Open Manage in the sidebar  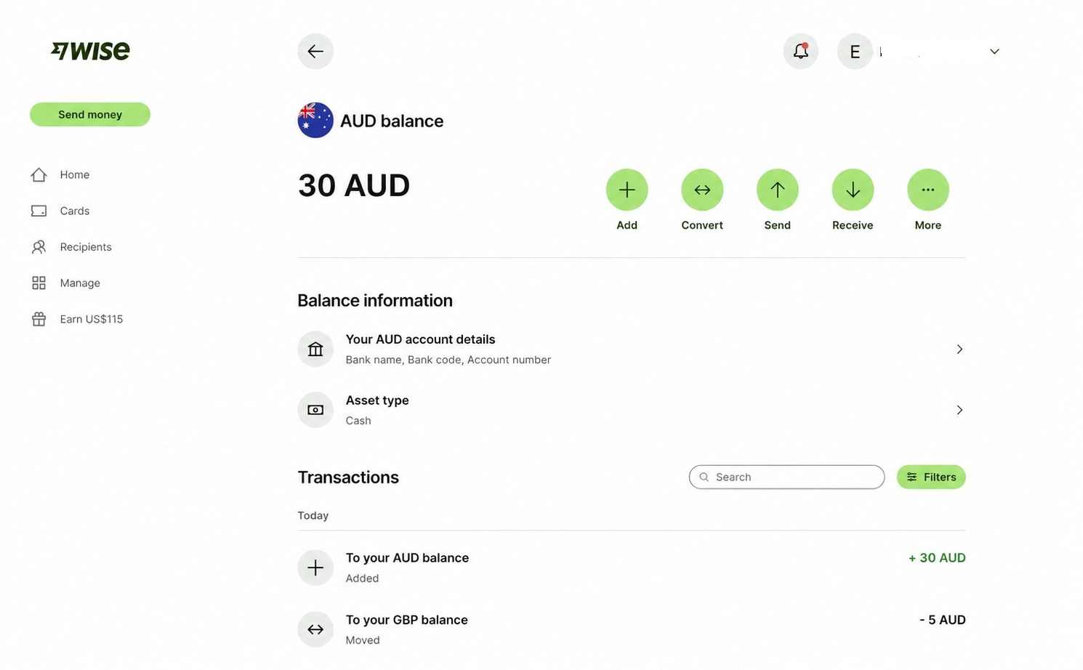tap(80, 283)
